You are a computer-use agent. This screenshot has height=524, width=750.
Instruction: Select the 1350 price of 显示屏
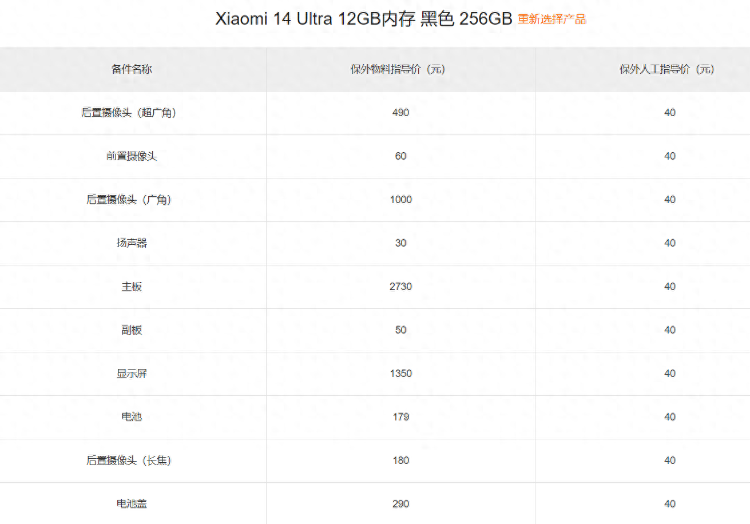pyautogui.click(x=400, y=374)
